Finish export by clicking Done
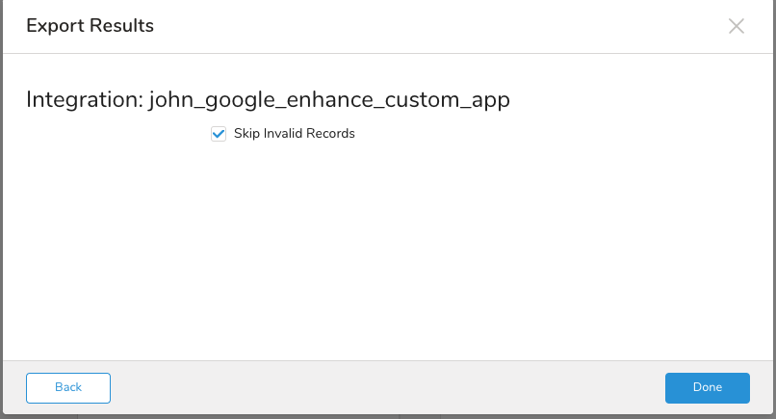The width and height of the screenshot is (776, 419). [707, 387]
